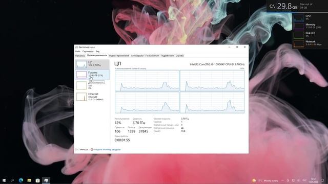Click the ЦП heading in main pane
The image size is (328, 184).
pyautogui.click(x=118, y=63)
